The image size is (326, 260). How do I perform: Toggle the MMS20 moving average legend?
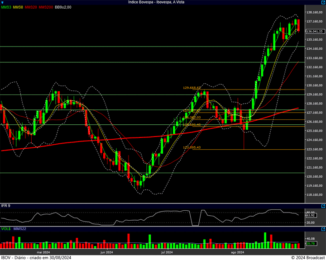[x=31, y=7]
